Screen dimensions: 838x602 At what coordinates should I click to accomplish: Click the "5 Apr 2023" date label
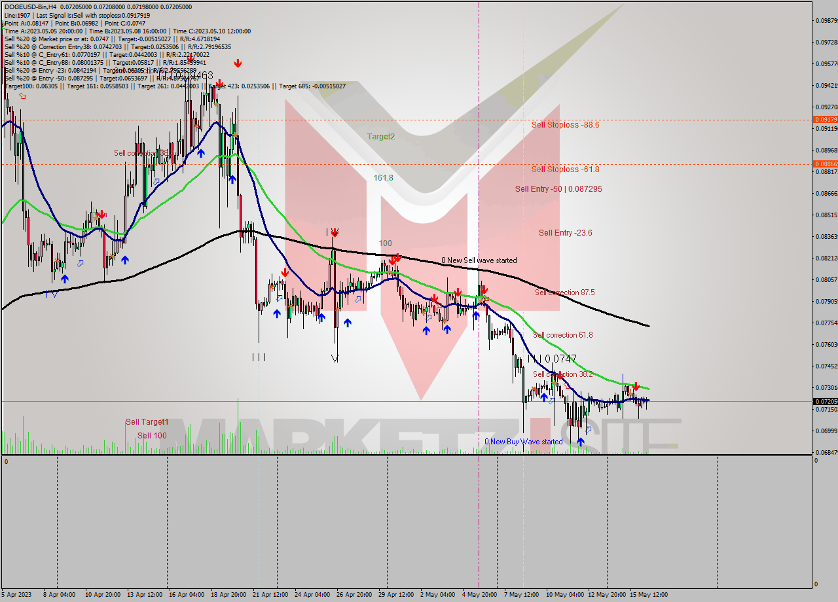pos(15,595)
